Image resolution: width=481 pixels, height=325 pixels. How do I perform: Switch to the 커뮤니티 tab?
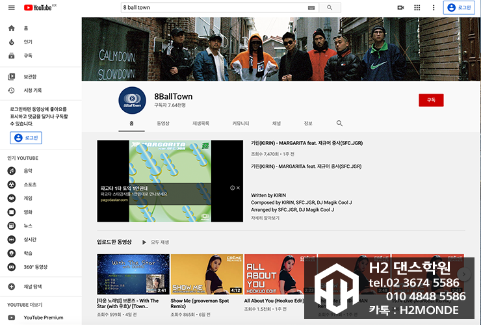pos(240,123)
